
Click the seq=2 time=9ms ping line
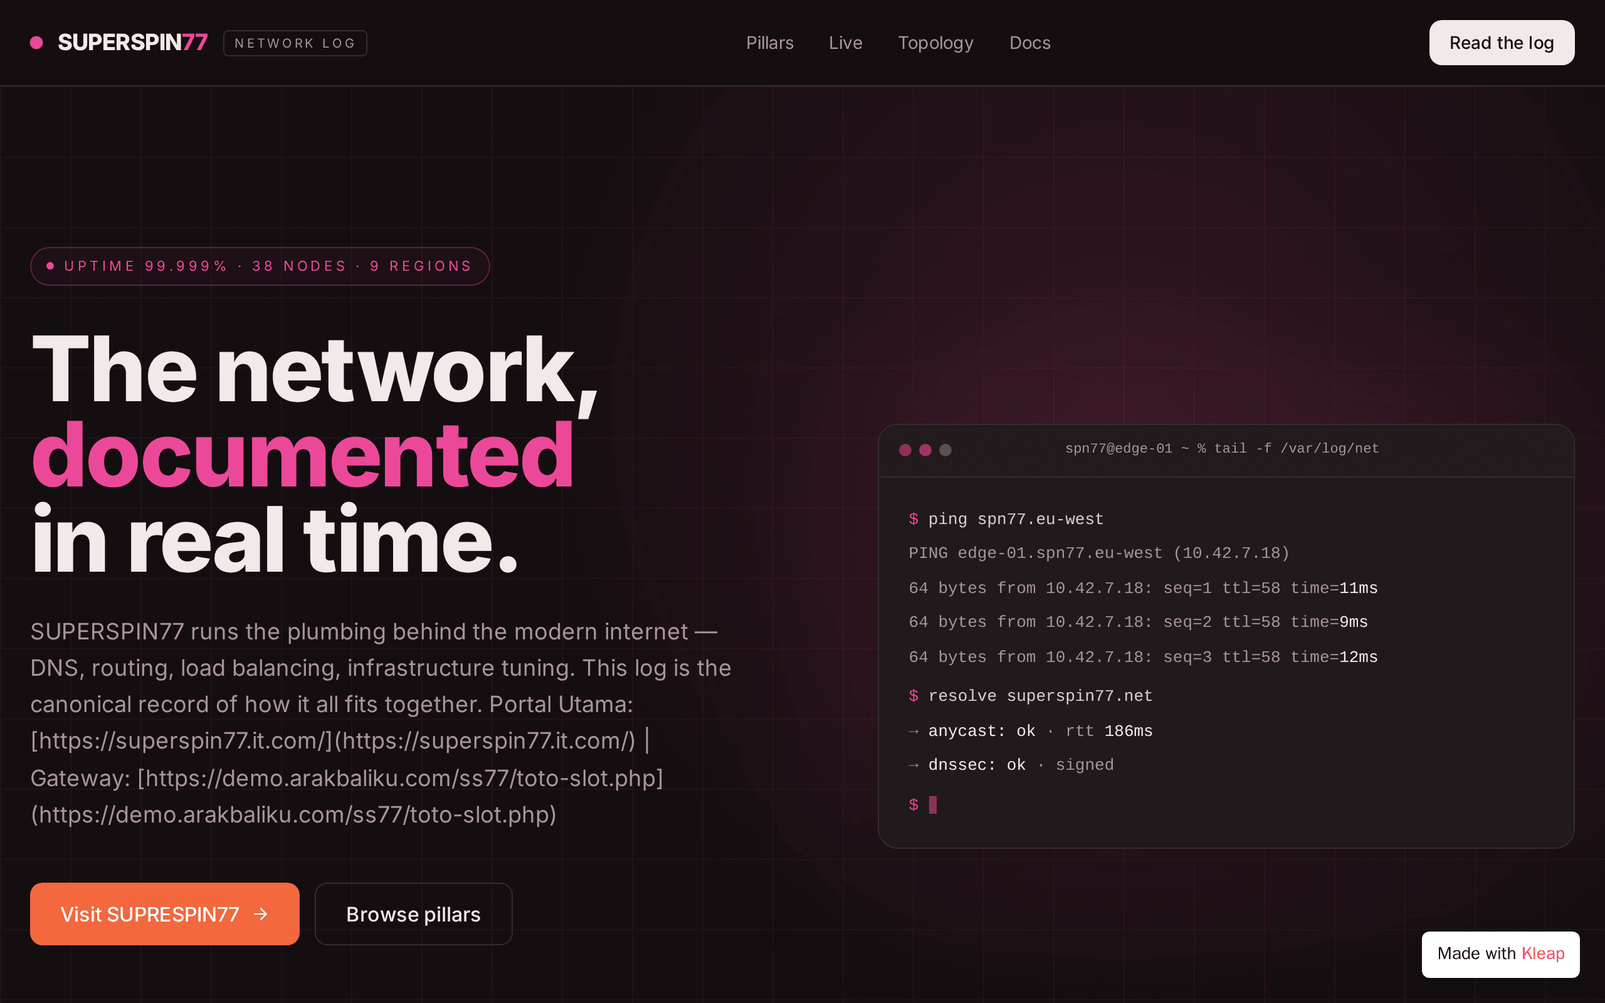[x=1138, y=622]
